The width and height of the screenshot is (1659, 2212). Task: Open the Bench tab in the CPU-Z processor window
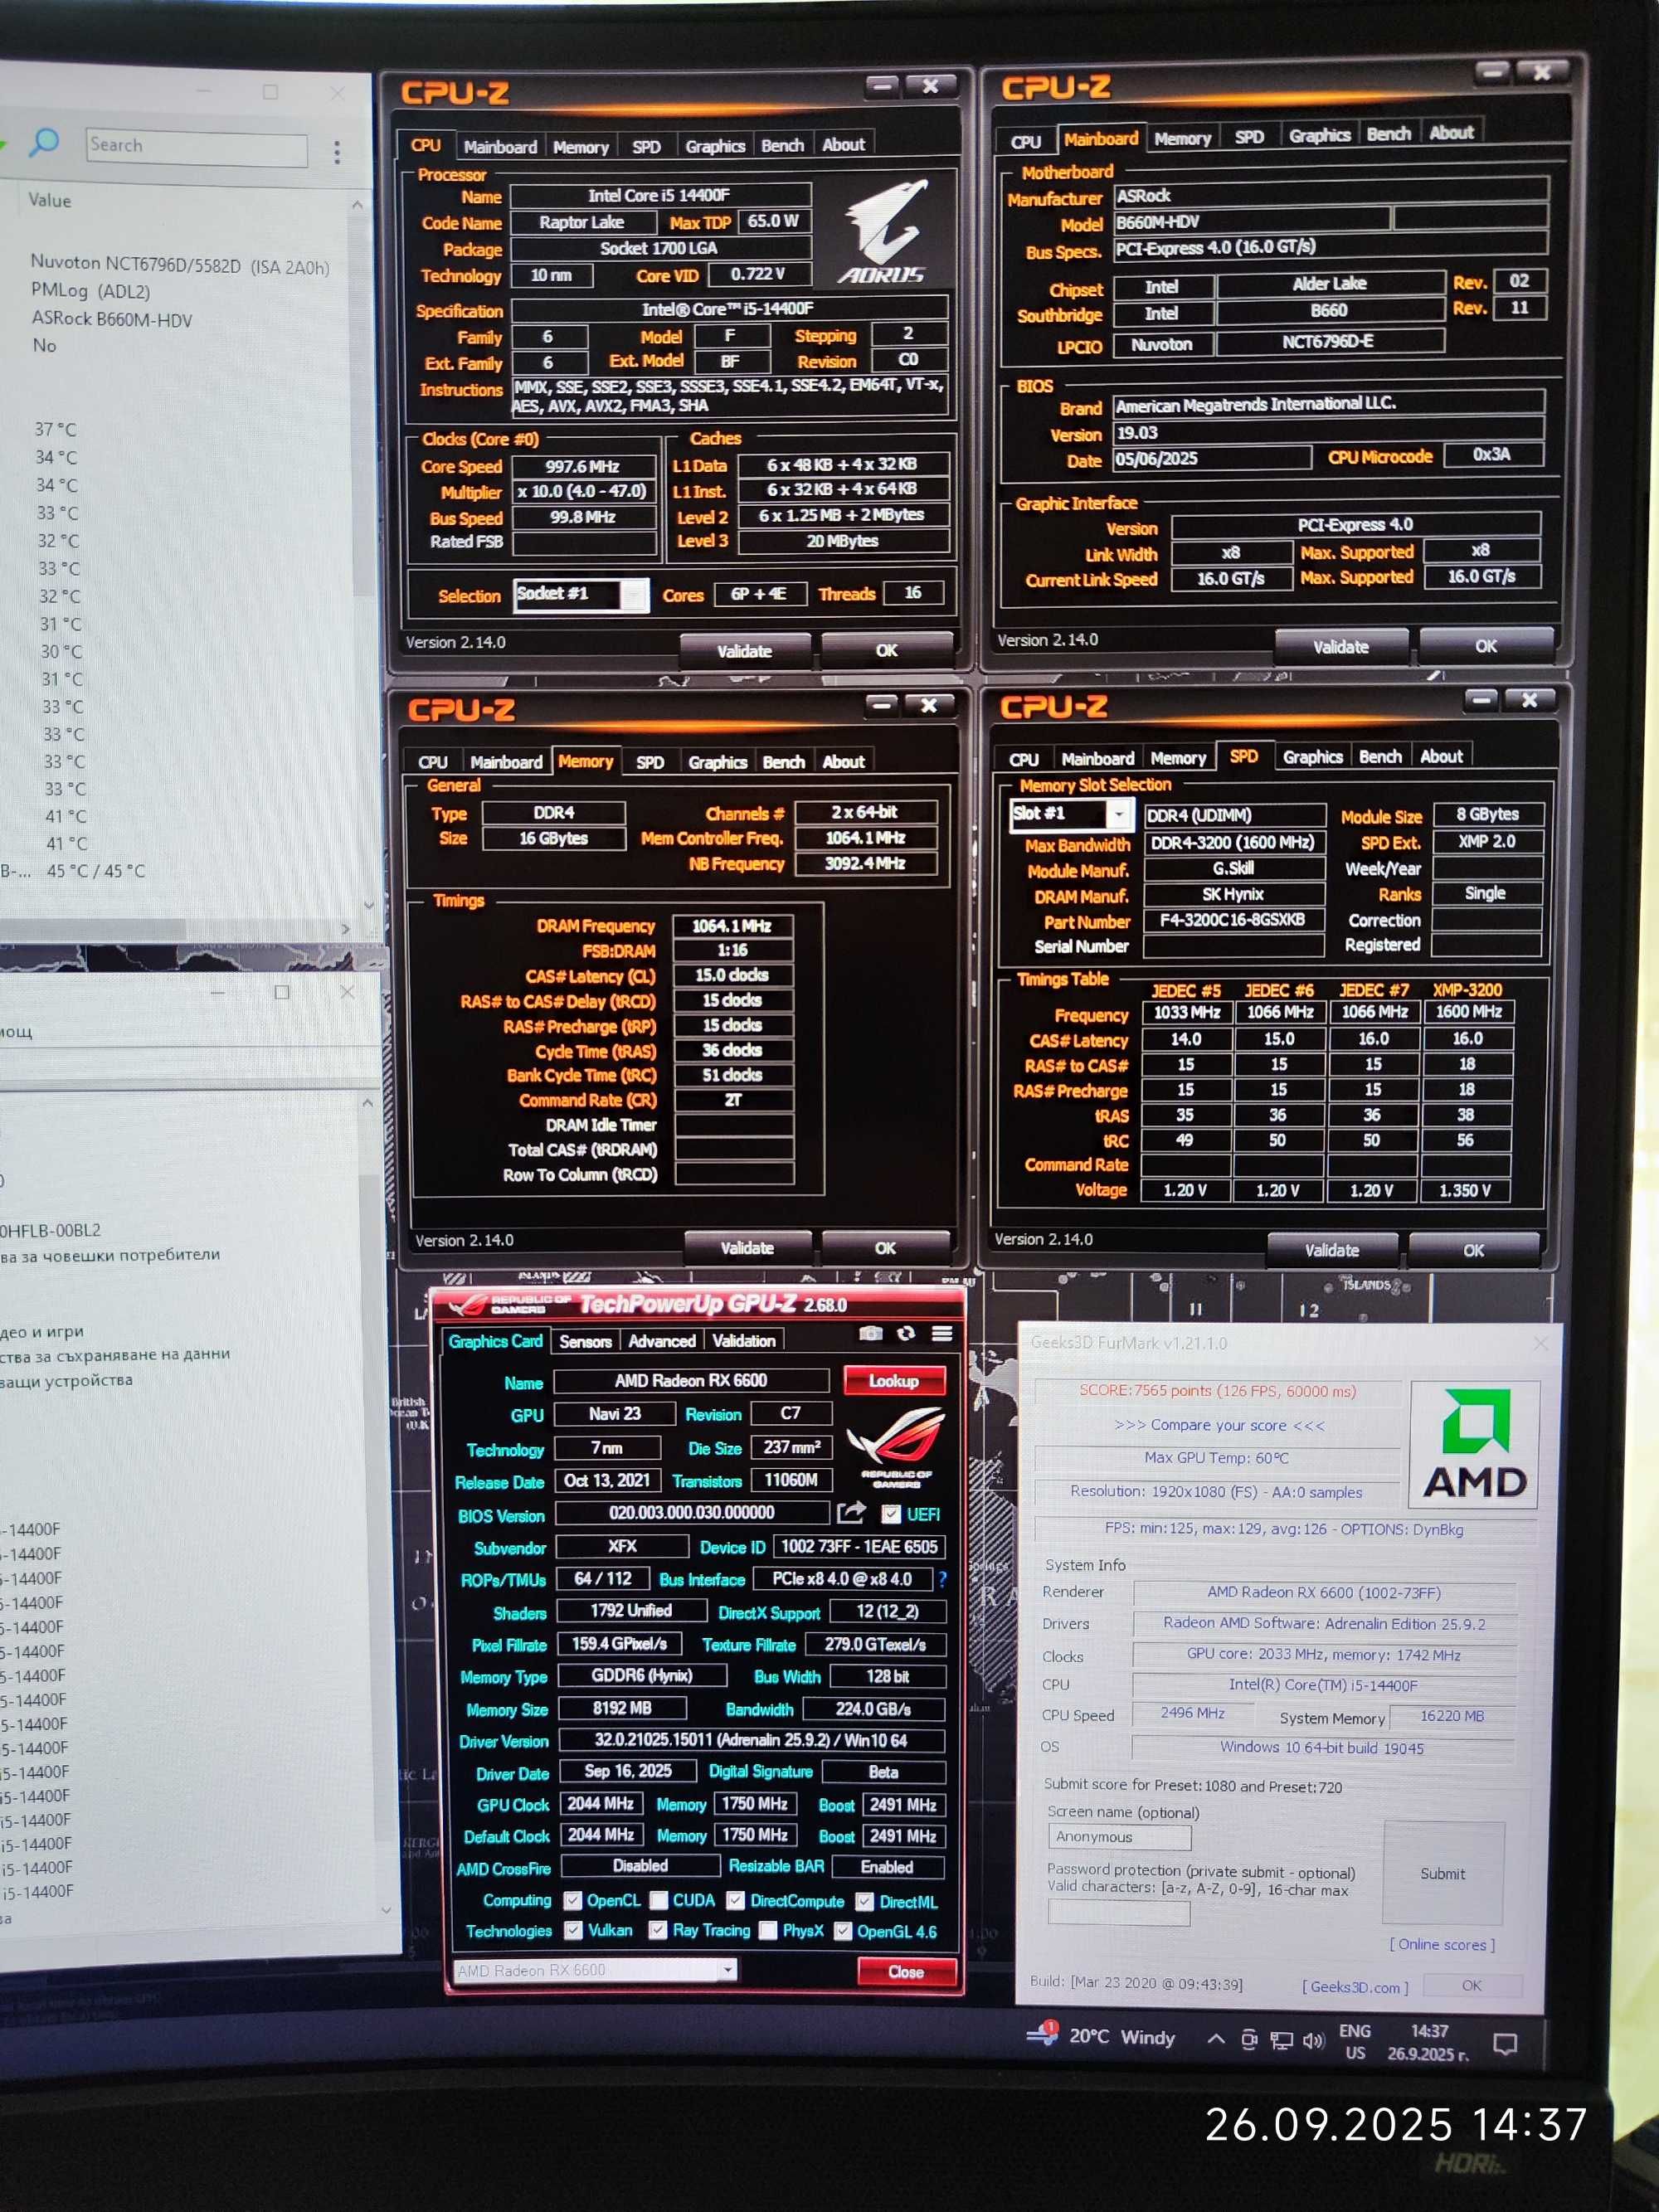click(782, 145)
